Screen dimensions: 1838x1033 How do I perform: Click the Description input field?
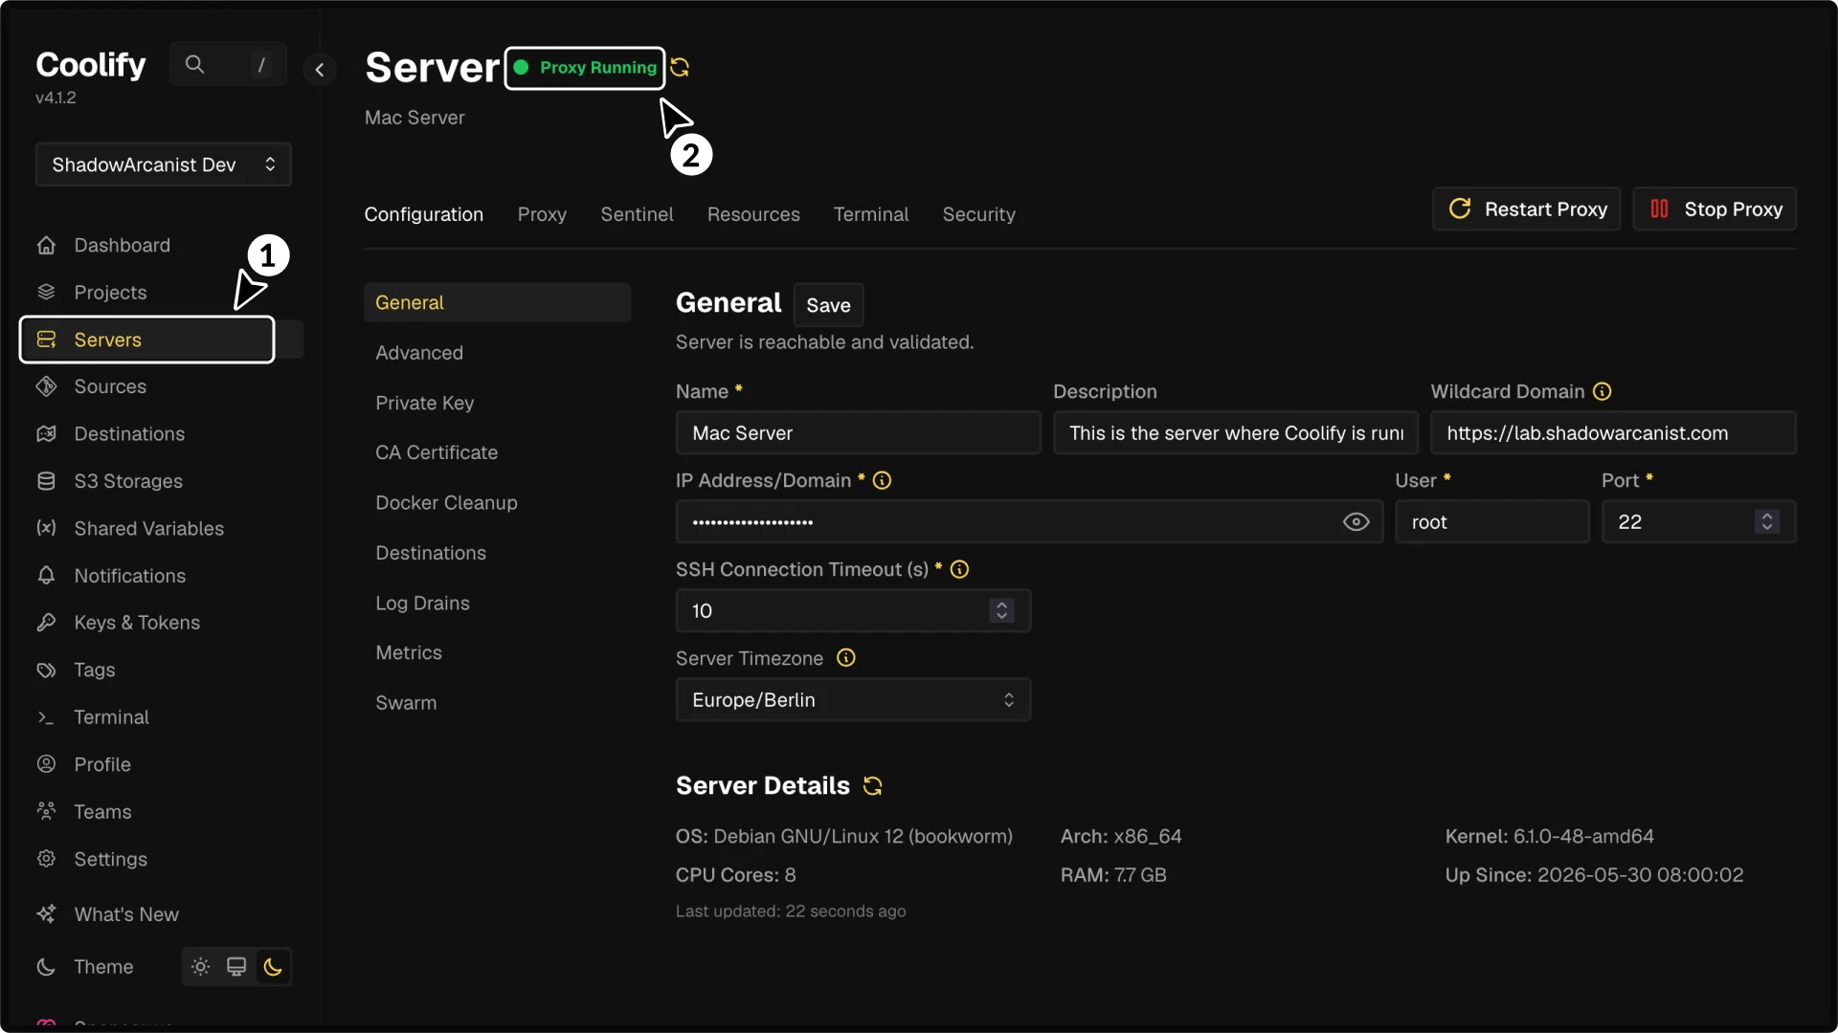pos(1235,433)
